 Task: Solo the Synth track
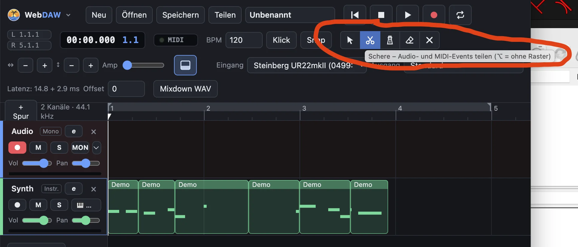59,205
